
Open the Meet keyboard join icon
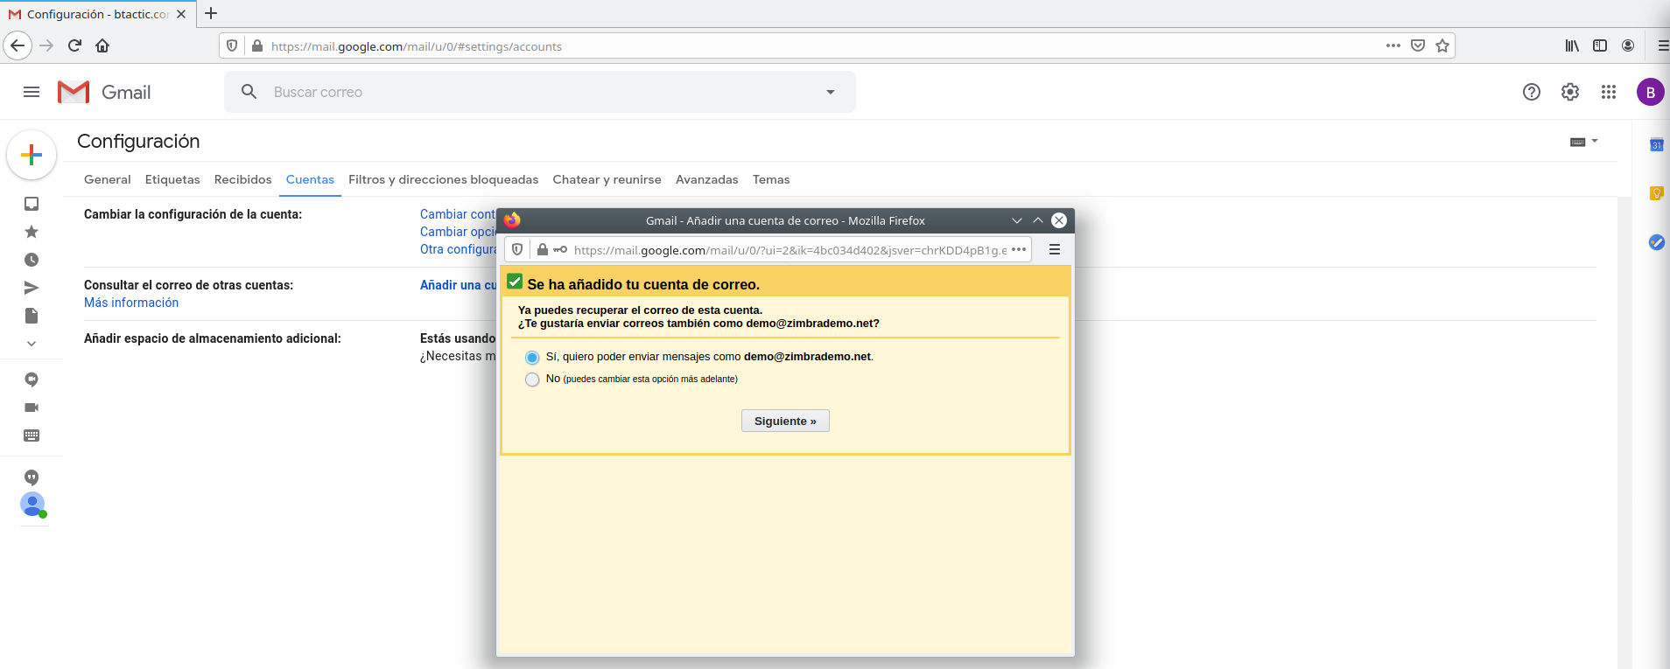click(32, 436)
